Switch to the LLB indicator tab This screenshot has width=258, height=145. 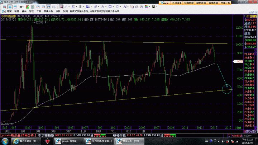click(x=83, y=131)
